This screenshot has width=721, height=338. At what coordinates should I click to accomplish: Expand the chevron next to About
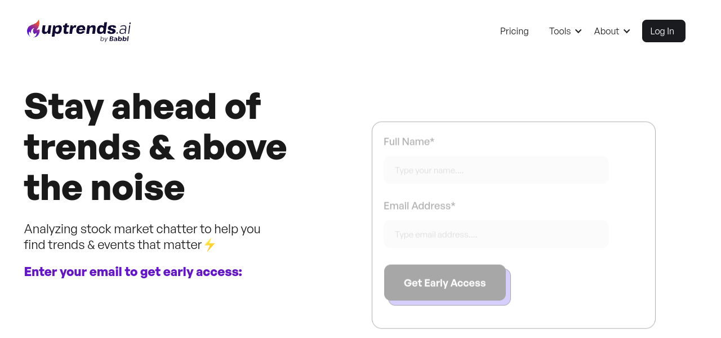click(x=627, y=32)
